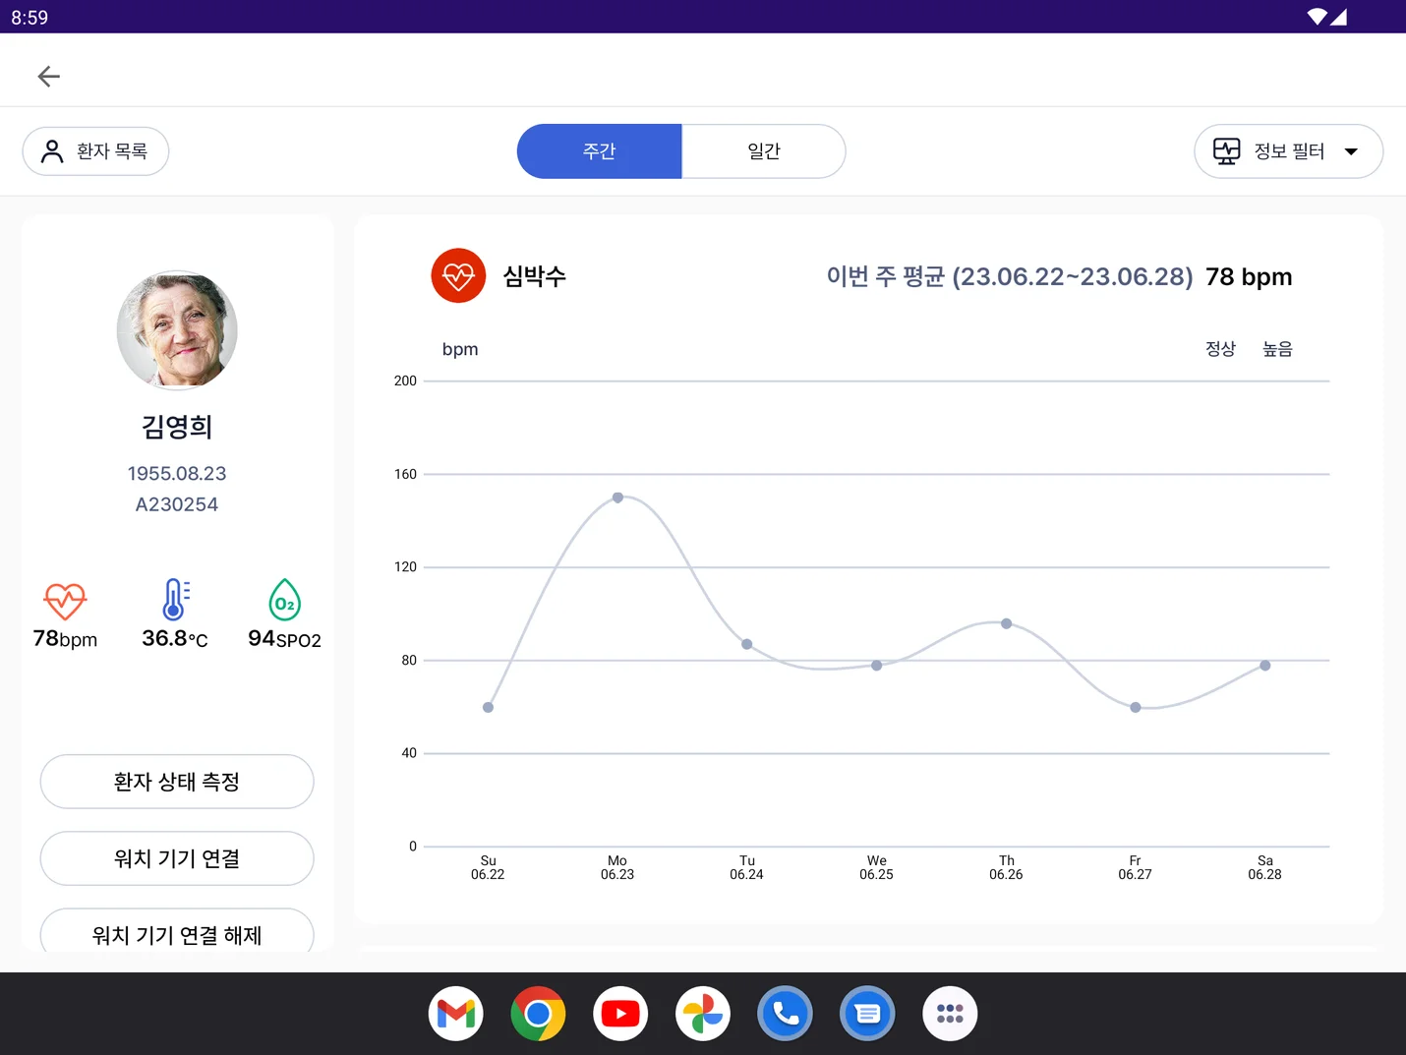Click the person icon in 환자 목록 button
This screenshot has height=1055, width=1406.
pyautogui.click(x=52, y=151)
